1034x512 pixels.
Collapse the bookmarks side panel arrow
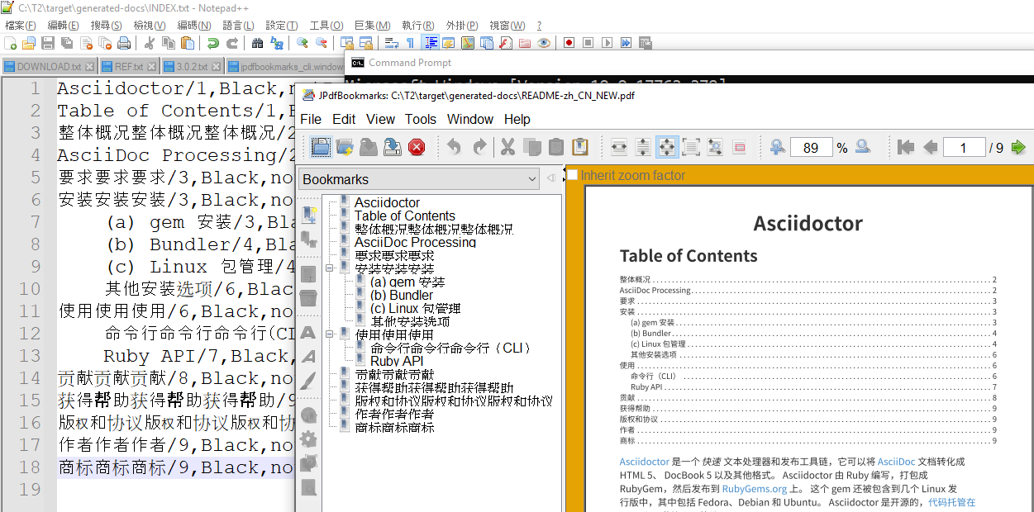[550, 178]
